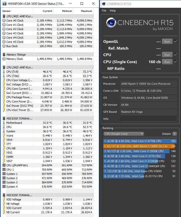This screenshot has width=181, height=217.
Task: Click the CB Version field showing 64 Bit
Action: point(148,105)
